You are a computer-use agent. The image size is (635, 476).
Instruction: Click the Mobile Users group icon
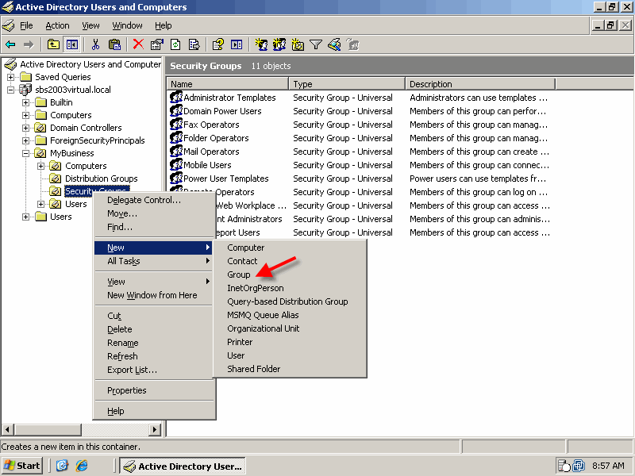176,165
